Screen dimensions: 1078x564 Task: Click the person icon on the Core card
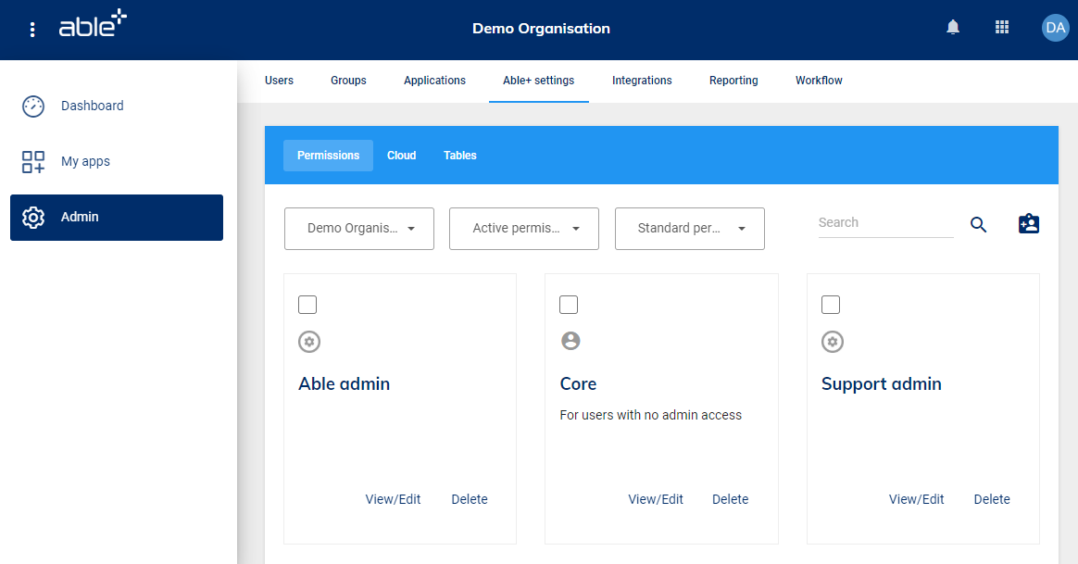(x=570, y=341)
